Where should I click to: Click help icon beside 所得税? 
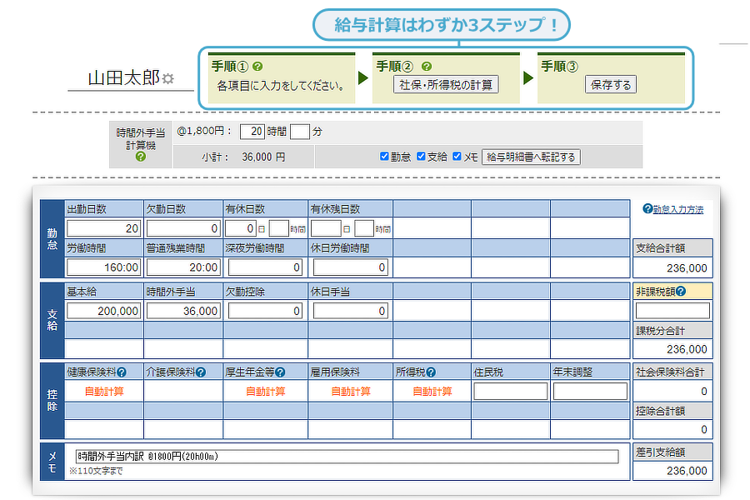tap(431, 372)
